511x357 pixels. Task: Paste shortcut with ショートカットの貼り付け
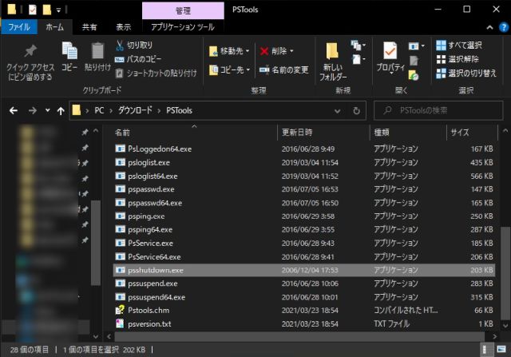pos(156,73)
